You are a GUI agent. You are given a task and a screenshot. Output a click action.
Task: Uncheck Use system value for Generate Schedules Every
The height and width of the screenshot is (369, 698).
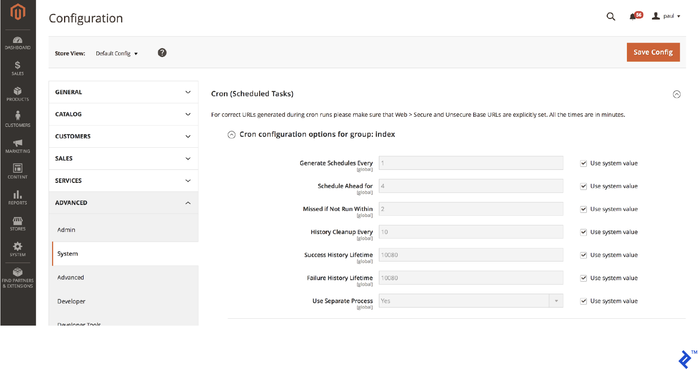click(583, 163)
